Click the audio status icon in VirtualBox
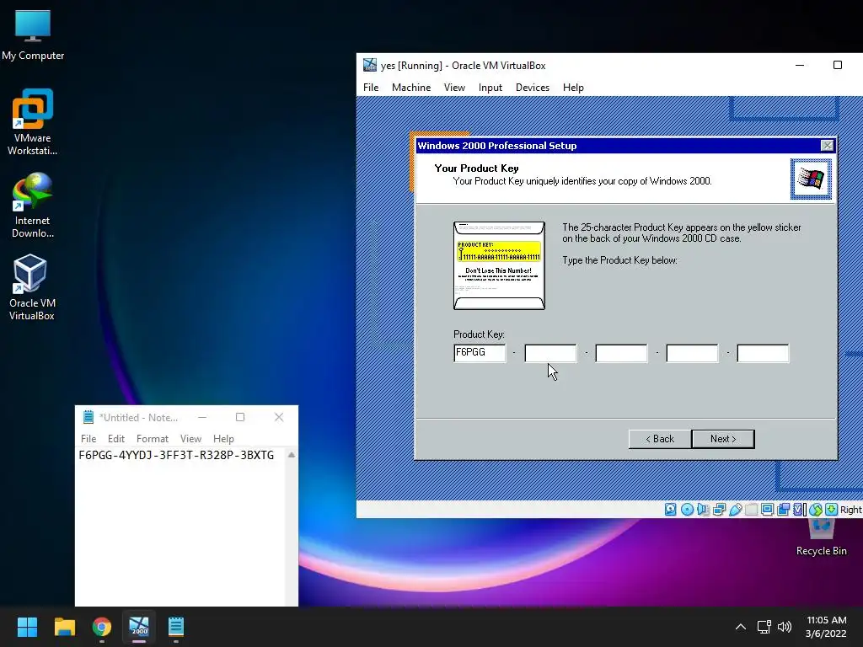Screen dimensions: 863x647 pyautogui.click(x=703, y=510)
